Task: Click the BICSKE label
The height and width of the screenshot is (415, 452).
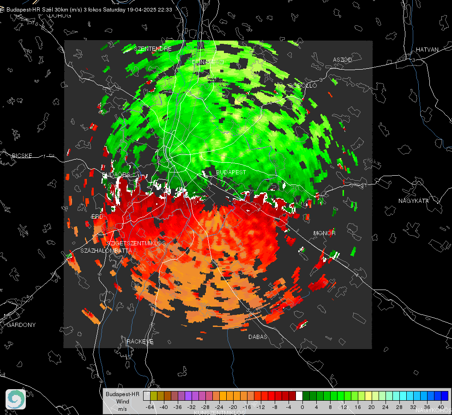Action: coord(22,155)
